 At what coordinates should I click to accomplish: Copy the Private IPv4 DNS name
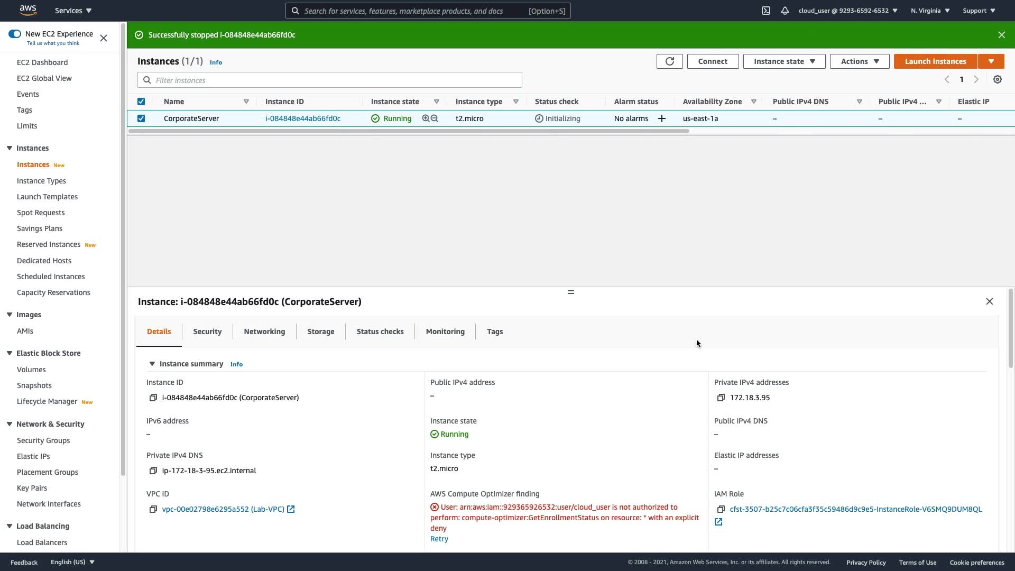click(x=153, y=471)
